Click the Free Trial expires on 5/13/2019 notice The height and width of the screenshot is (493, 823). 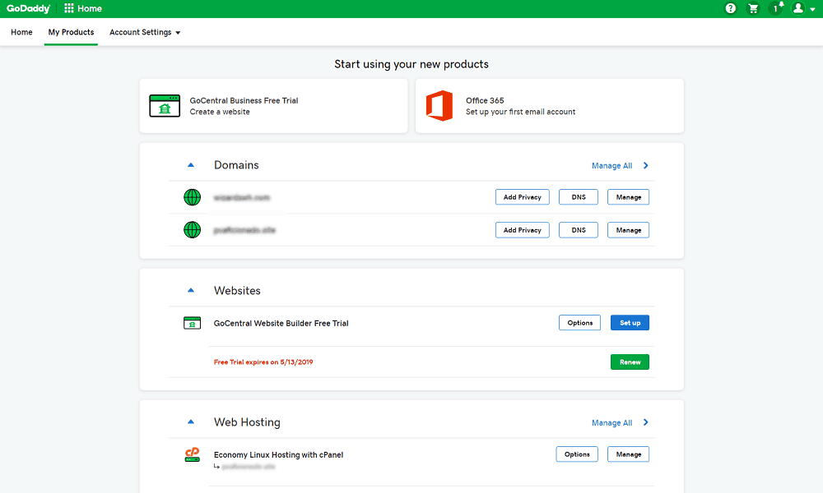(263, 362)
